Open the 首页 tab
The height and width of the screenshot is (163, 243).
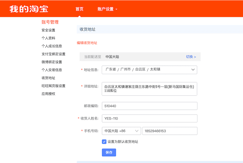(x=80, y=9)
